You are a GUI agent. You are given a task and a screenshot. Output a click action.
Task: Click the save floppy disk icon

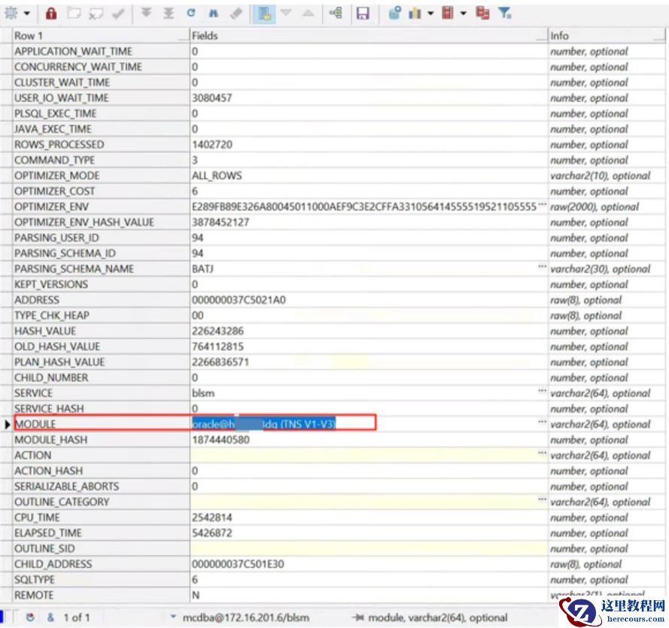(363, 14)
